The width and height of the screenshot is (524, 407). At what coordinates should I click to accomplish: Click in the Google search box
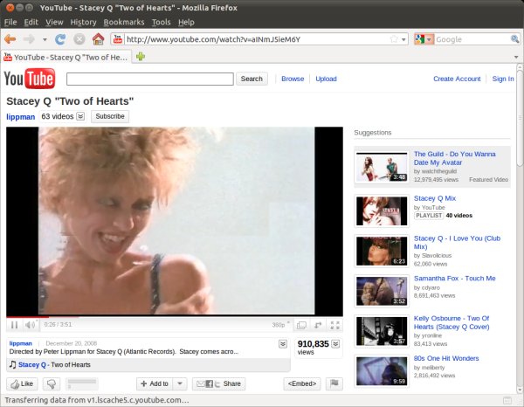(x=472, y=39)
